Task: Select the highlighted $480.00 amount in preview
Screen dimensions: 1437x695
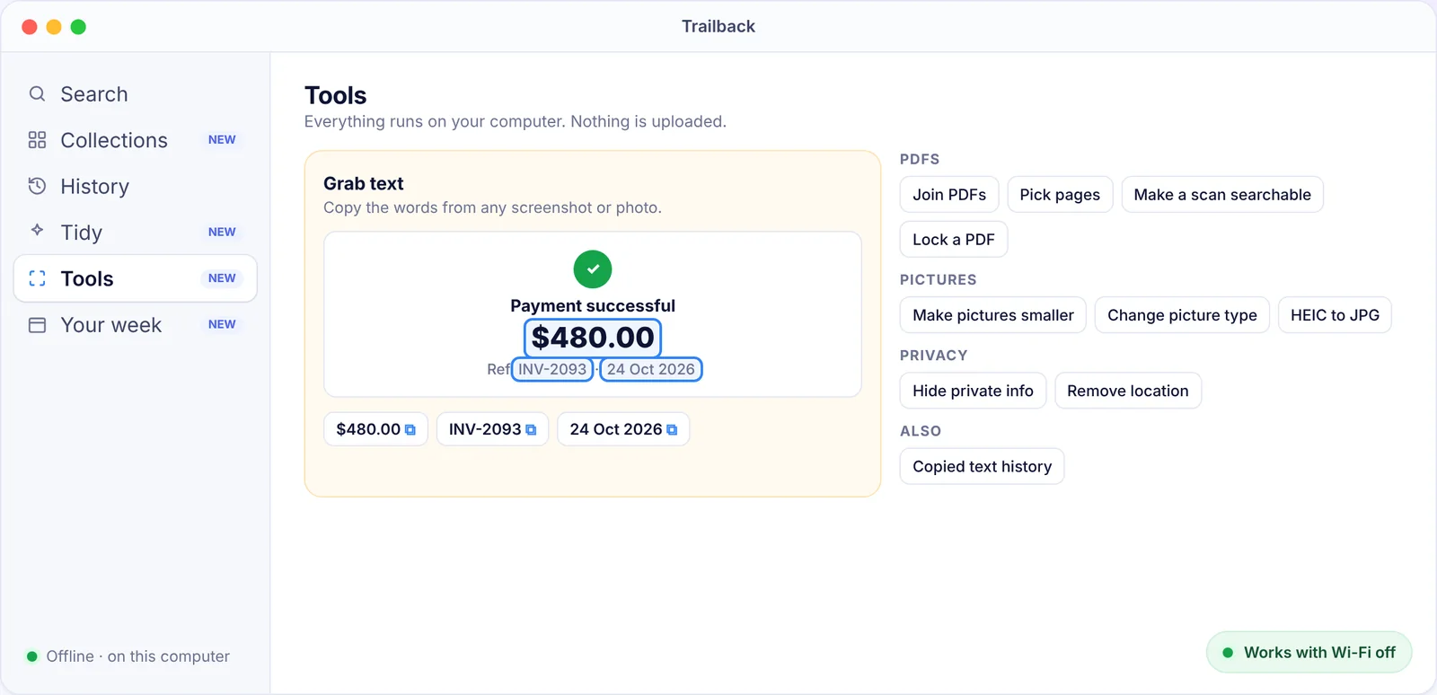Action: [x=593, y=339]
